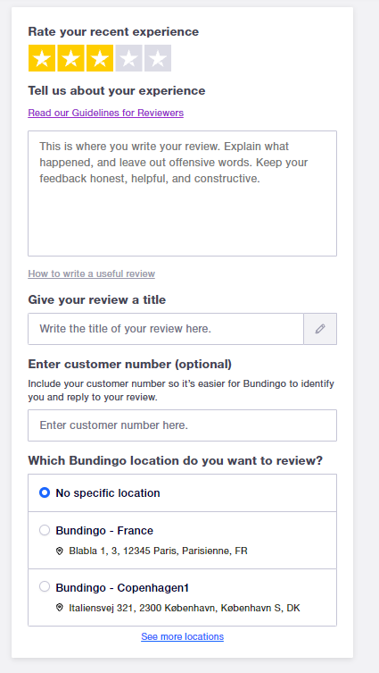Open Read our Guidelines for Reviewers
This screenshot has width=379, height=673.
coord(106,113)
